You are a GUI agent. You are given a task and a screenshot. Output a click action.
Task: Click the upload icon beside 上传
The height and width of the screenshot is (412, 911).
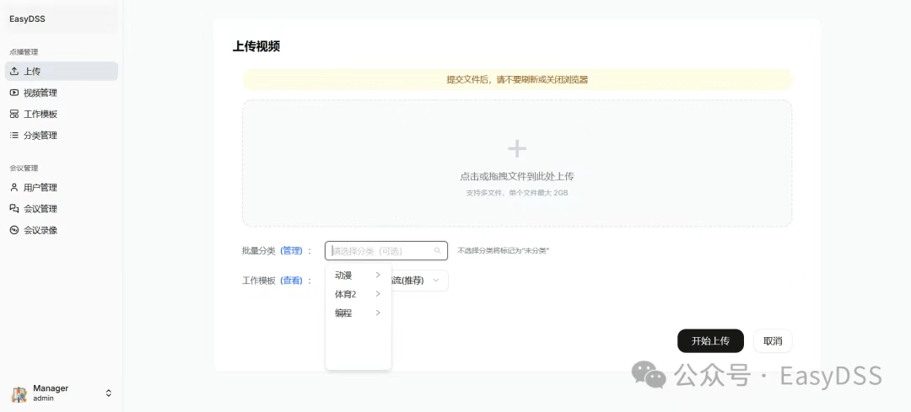click(x=14, y=72)
